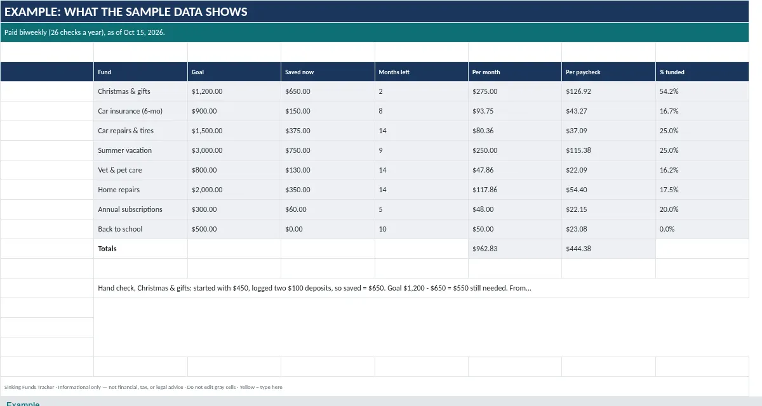Select the 'Home repairs' fund cell

[140, 190]
